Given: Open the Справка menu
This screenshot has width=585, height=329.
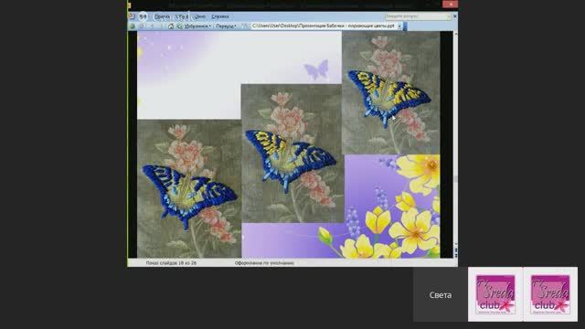Looking at the screenshot, I should click(220, 16).
